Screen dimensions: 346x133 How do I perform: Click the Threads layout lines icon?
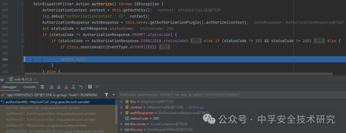click(x=42, y=87)
